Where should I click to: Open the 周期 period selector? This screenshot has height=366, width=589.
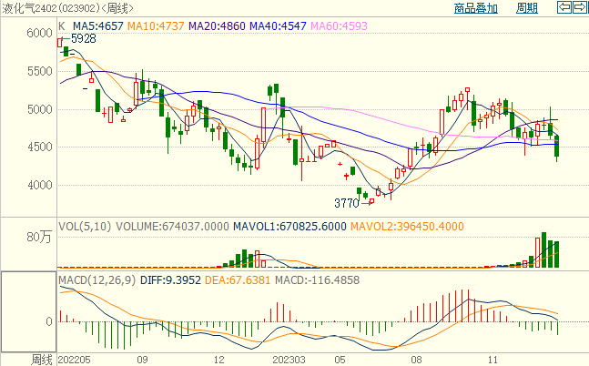[x=526, y=9]
